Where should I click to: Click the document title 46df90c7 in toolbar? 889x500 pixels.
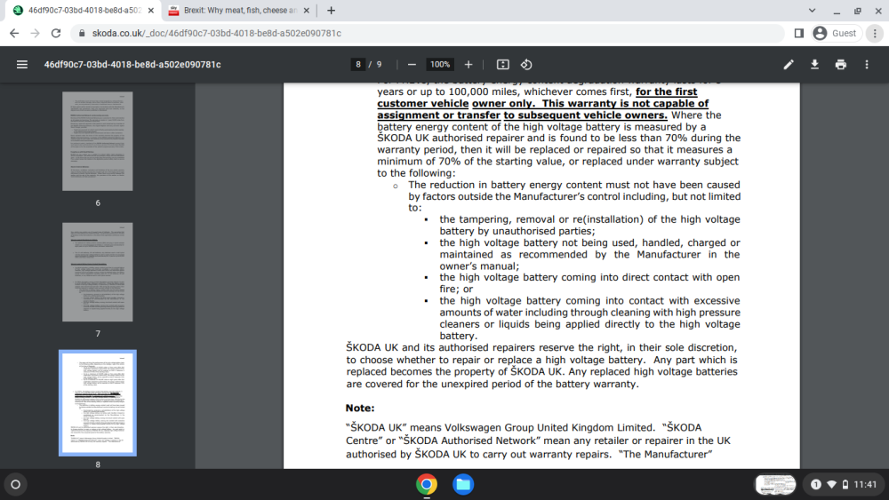(132, 65)
